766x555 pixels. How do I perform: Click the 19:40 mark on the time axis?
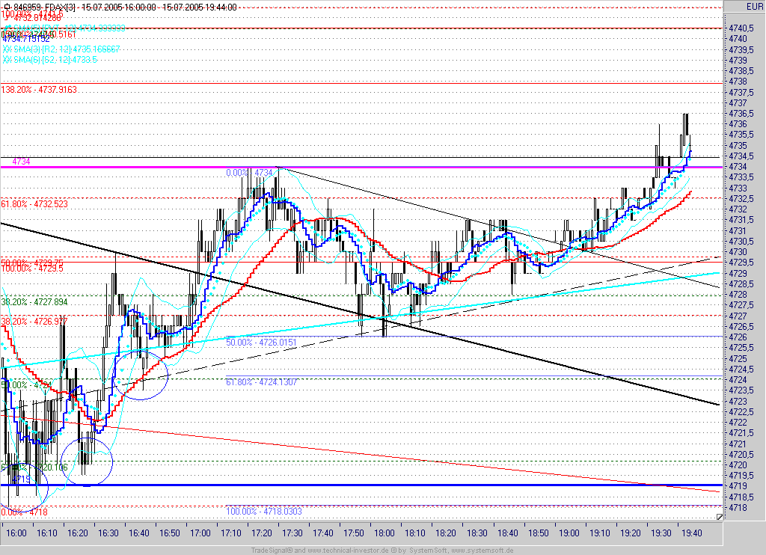[692, 533]
